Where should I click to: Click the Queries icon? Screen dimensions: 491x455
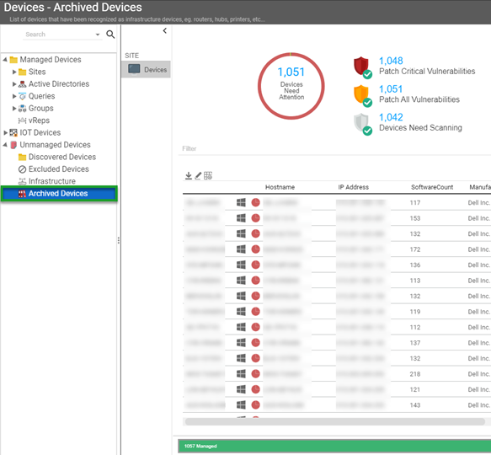pos(22,96)
